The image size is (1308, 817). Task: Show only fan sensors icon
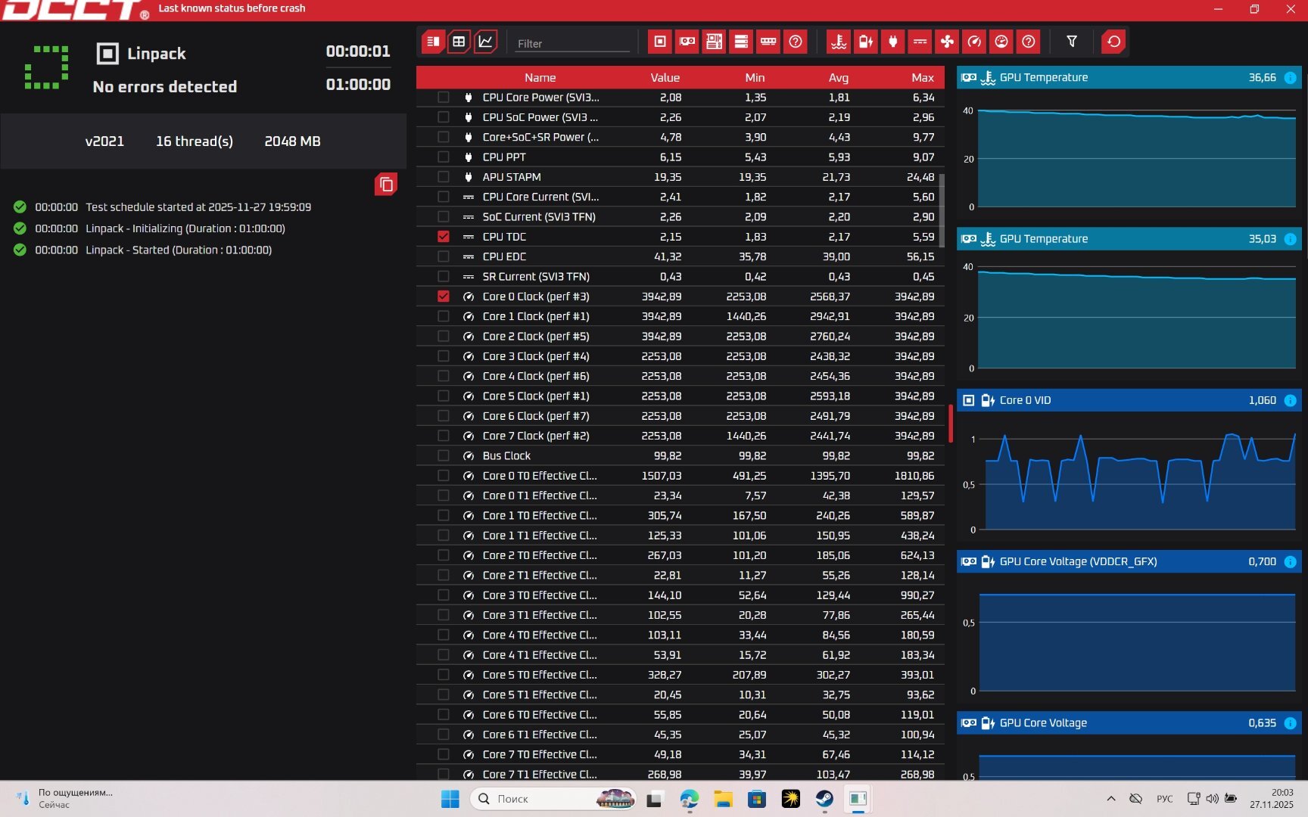coord(947,42)
